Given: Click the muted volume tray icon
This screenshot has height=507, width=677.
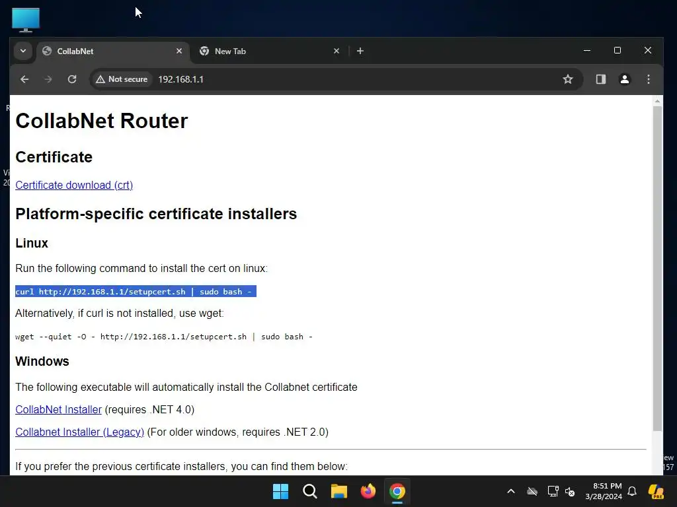Looking at the screenshot, I should (570, 491).
